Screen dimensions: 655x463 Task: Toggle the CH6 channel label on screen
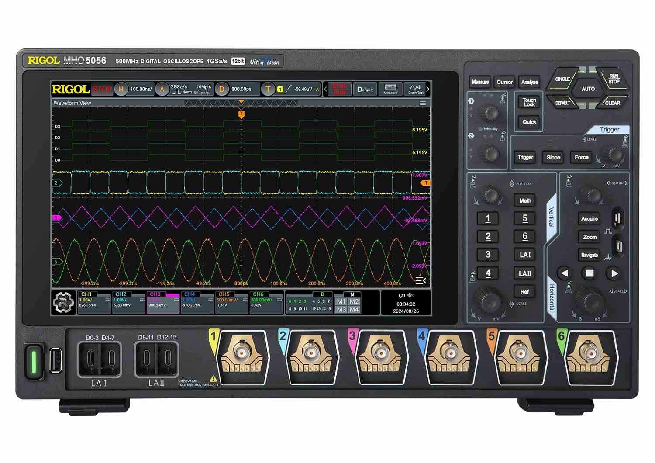[266, 302]
